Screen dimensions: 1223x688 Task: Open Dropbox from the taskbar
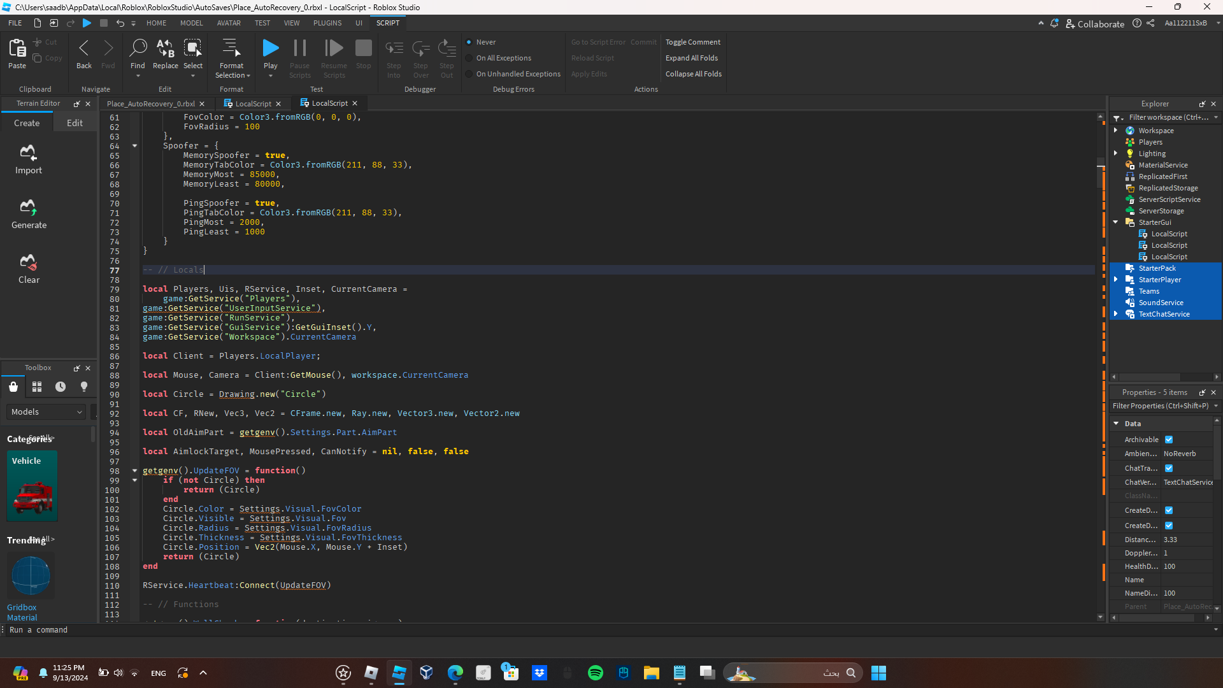coord(540,673)
